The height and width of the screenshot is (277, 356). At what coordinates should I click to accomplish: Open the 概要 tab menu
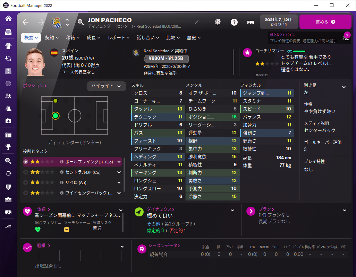(31, 38)
